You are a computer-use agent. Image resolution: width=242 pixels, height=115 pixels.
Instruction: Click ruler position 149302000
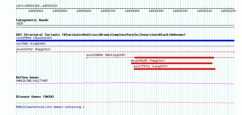click(180, 11)
